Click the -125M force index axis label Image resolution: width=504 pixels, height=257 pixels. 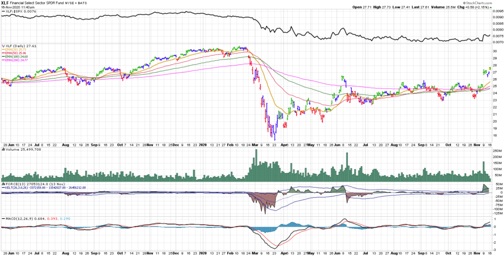point(497,213)
